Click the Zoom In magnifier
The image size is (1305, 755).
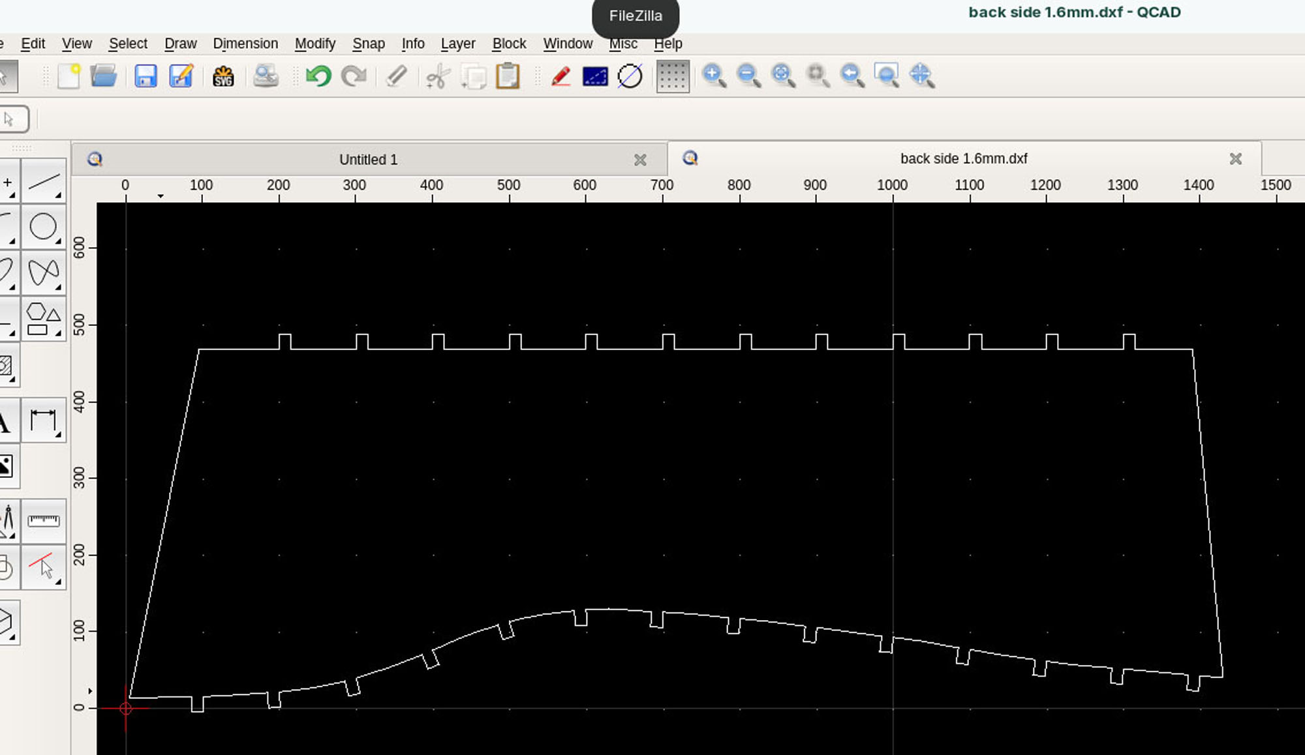tap(713, 76)
